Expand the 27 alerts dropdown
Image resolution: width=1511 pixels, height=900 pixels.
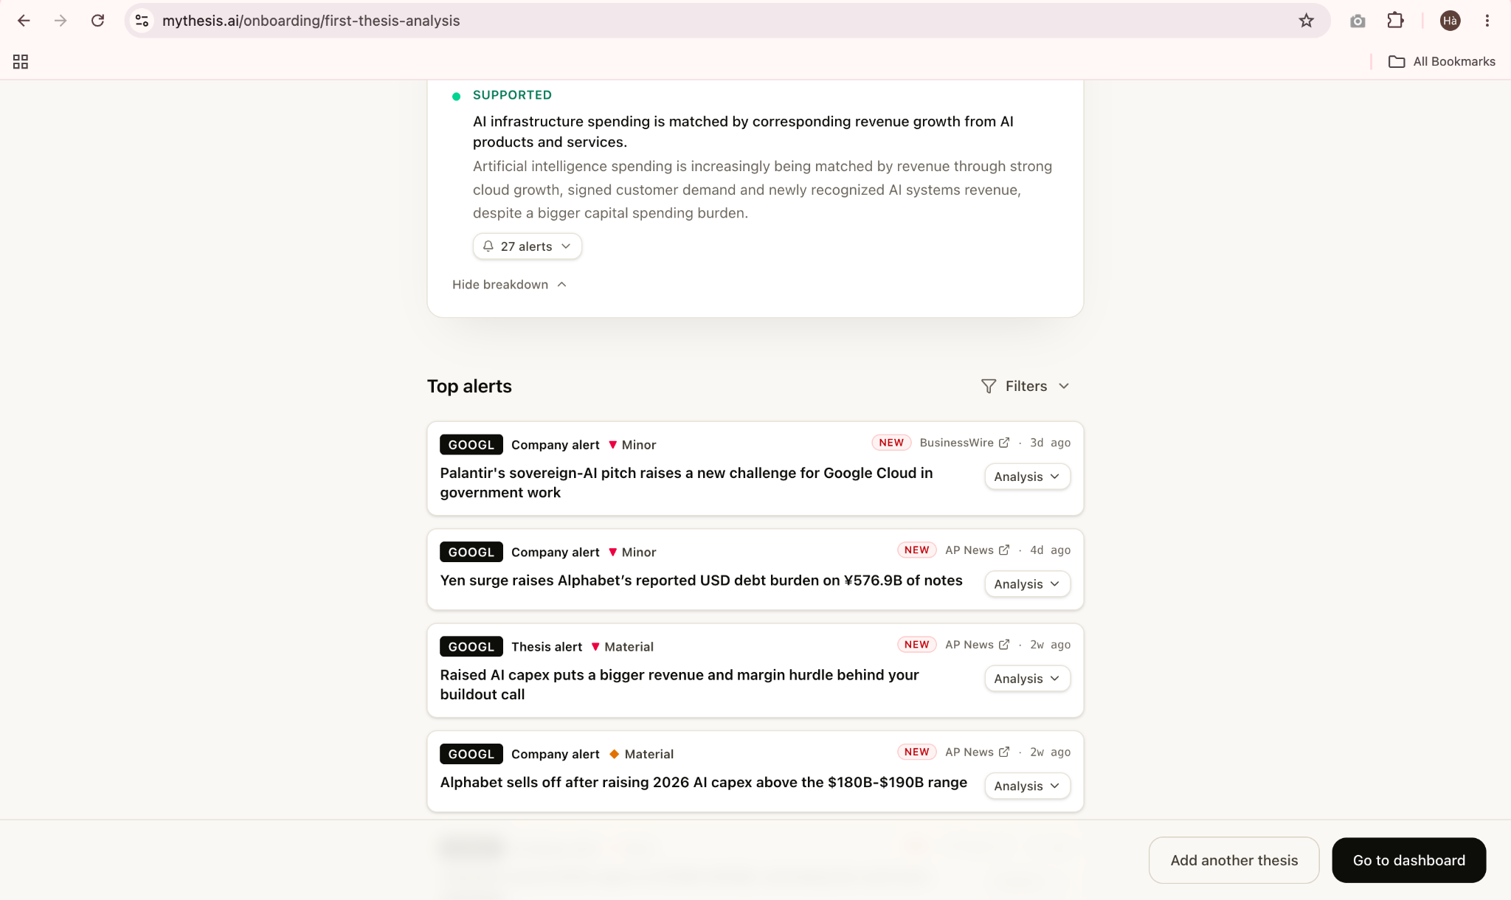pyautogui.click(x=527, y=246)
